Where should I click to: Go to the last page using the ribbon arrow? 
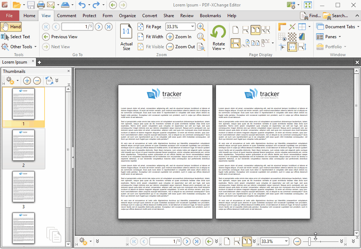click(109, 27)
